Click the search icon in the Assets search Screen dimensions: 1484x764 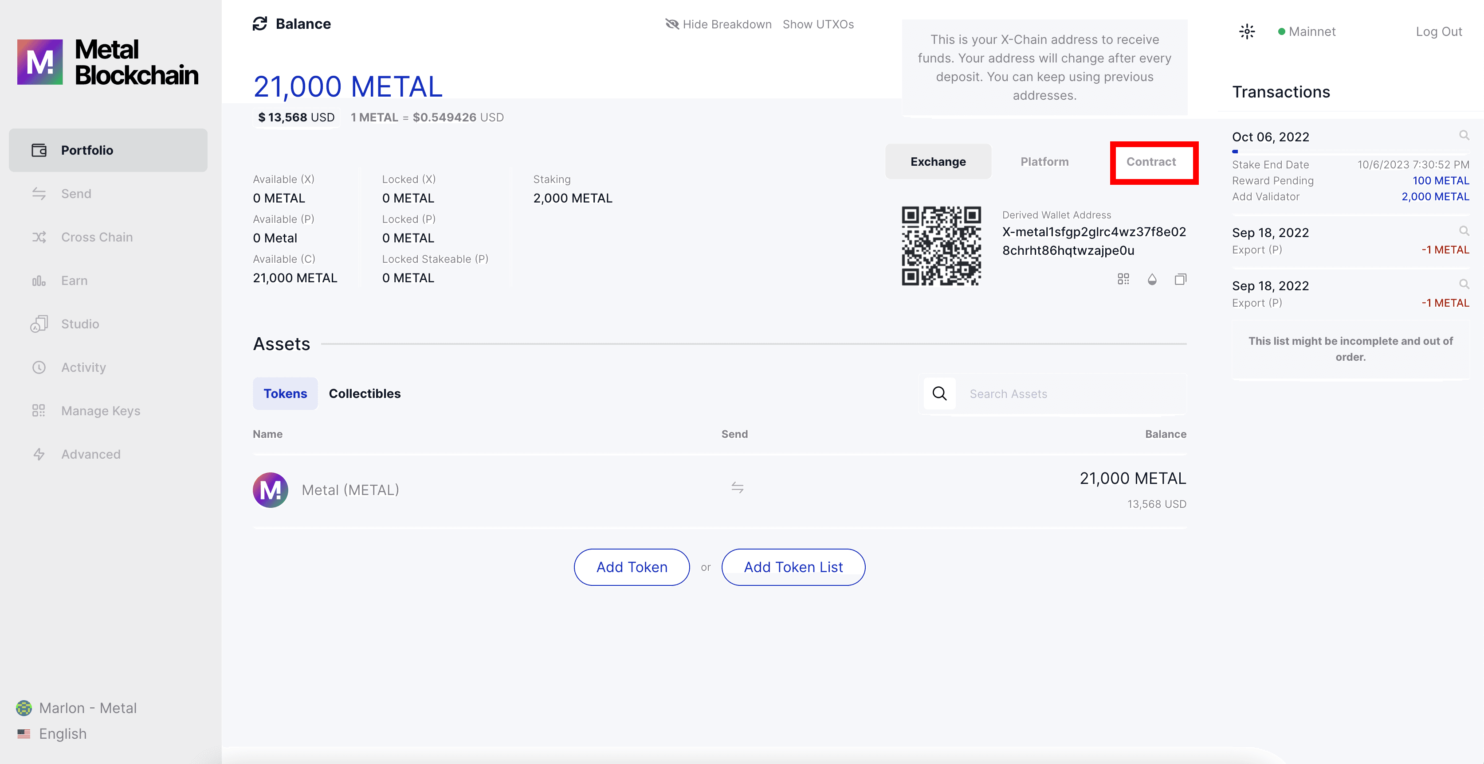[939, 394]
